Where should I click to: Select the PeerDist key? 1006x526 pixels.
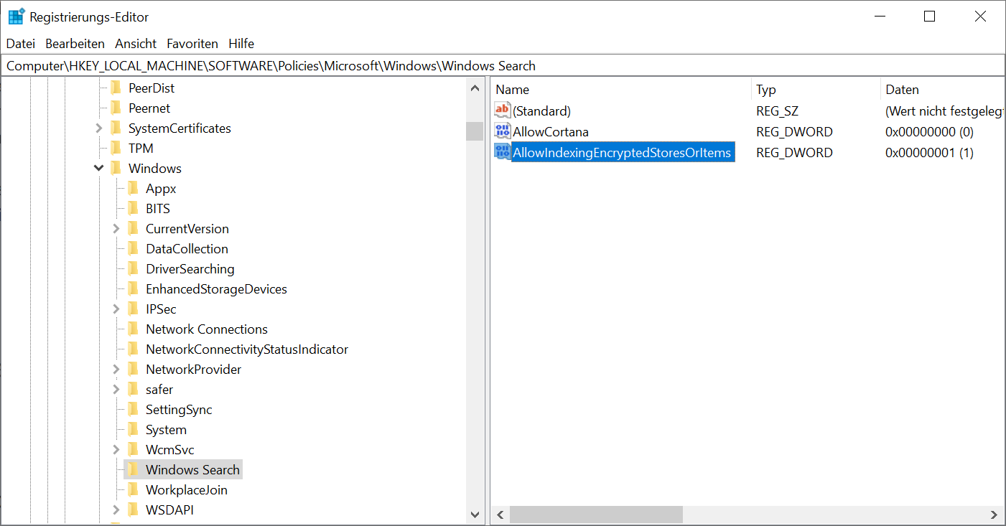point(152,88)
